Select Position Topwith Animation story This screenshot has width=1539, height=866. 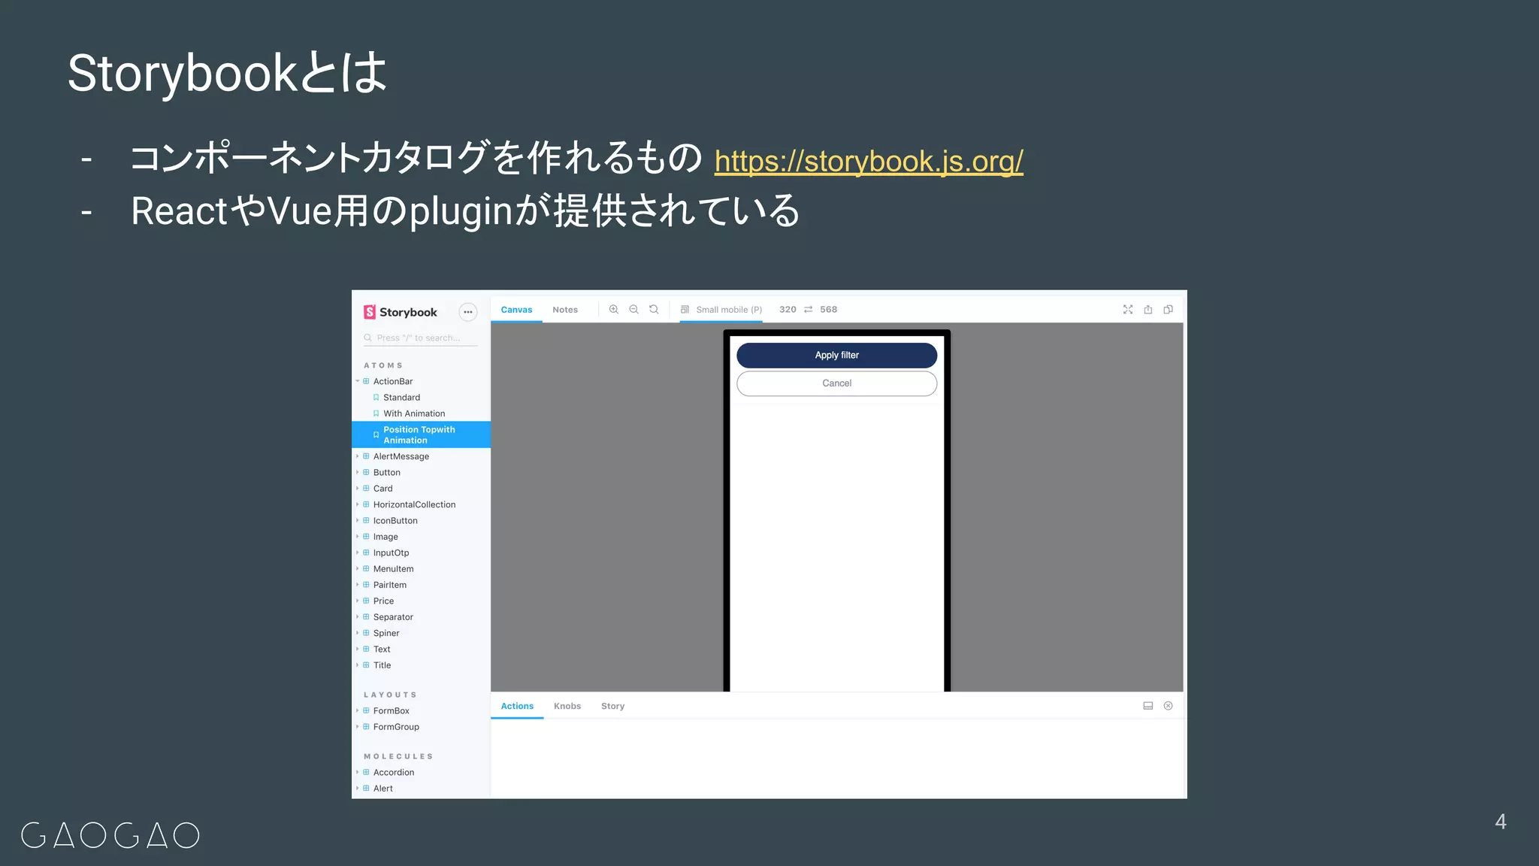421,435
